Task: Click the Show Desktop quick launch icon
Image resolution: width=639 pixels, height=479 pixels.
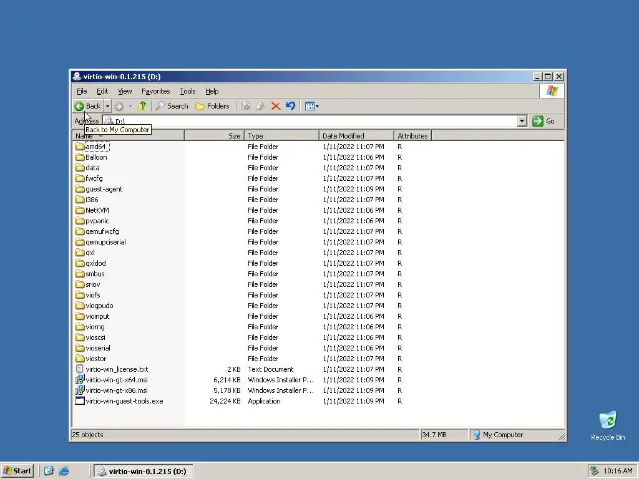Action: coord(49,471)
